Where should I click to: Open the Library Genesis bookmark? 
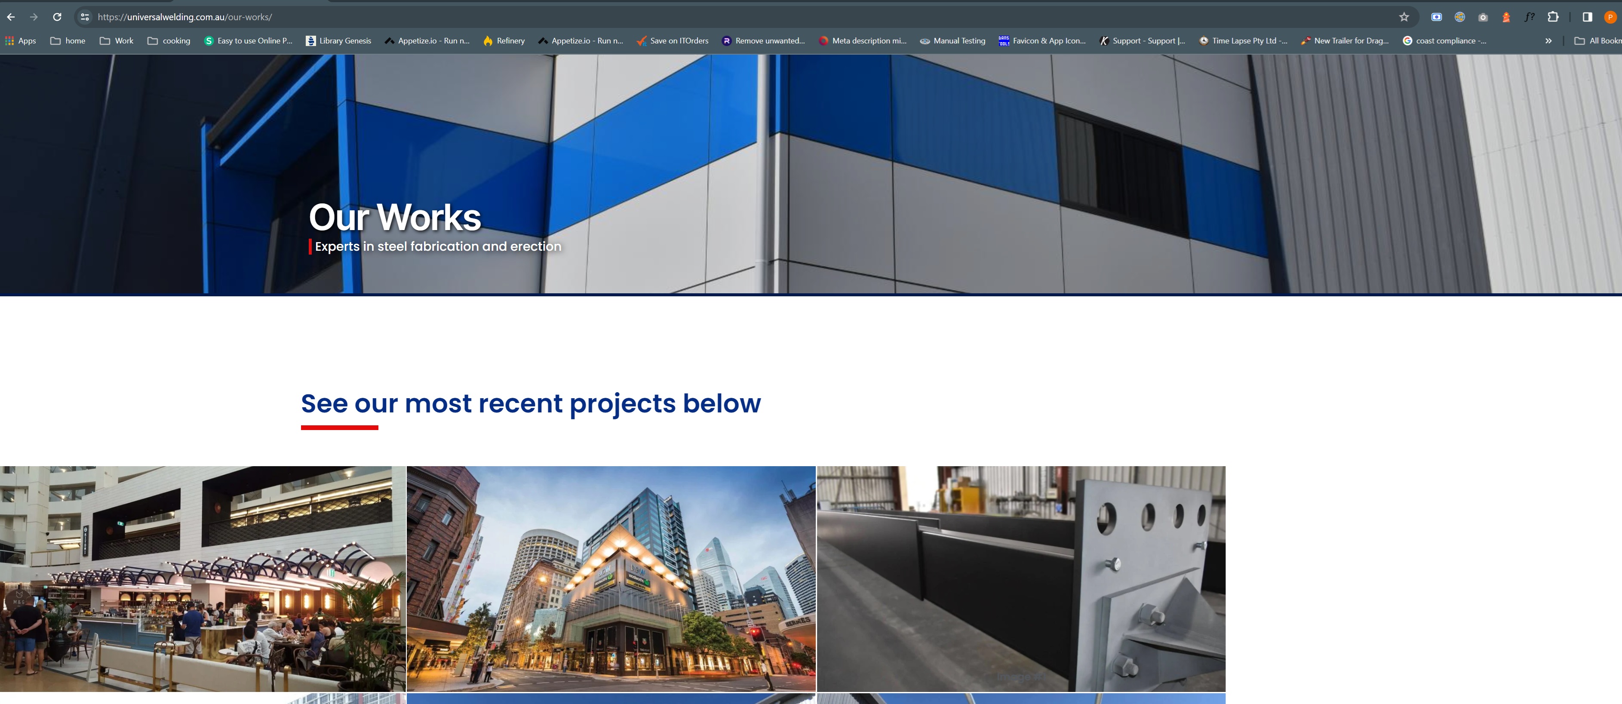coord(339,41)
